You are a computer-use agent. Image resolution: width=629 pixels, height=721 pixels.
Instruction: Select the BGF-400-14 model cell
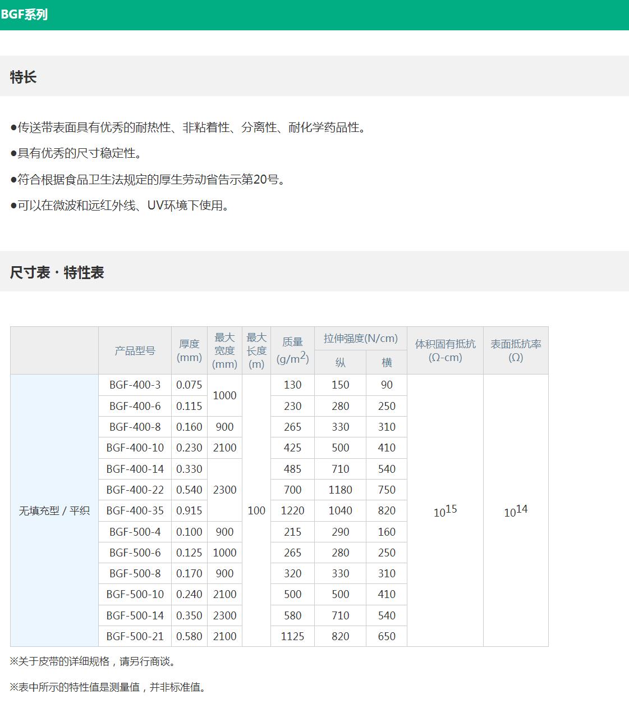(x=135, y=469)
